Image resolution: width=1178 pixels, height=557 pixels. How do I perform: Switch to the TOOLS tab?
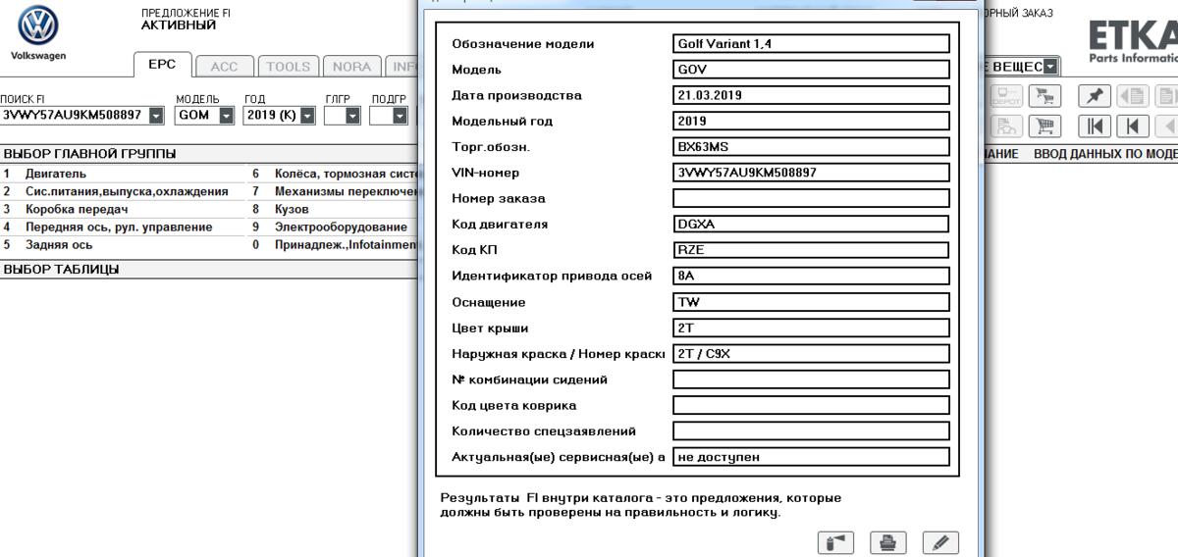click(288, 67)
